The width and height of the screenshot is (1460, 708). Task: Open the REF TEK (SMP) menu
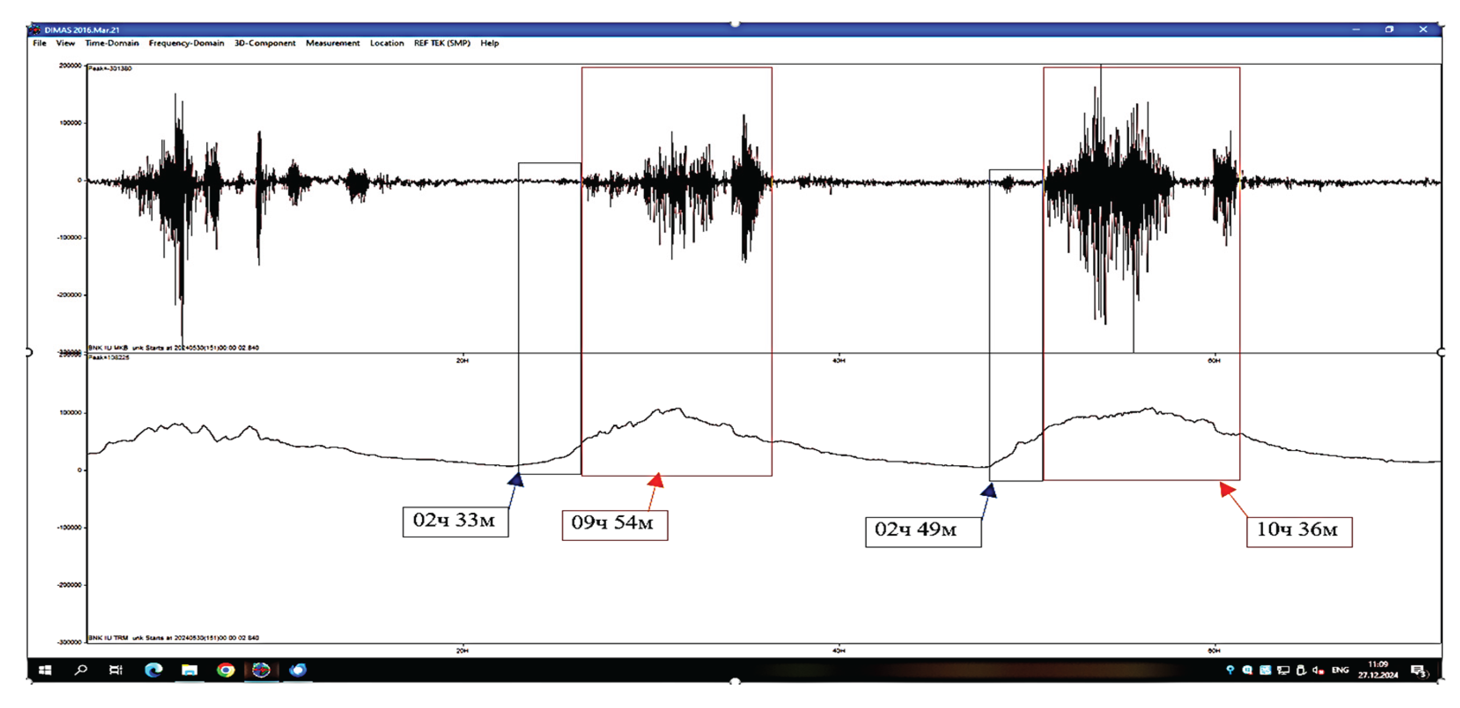(442, 43)
